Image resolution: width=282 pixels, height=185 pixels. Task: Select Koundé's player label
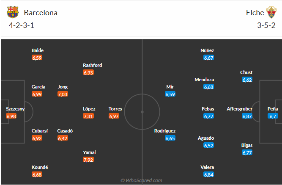[40, 167]
